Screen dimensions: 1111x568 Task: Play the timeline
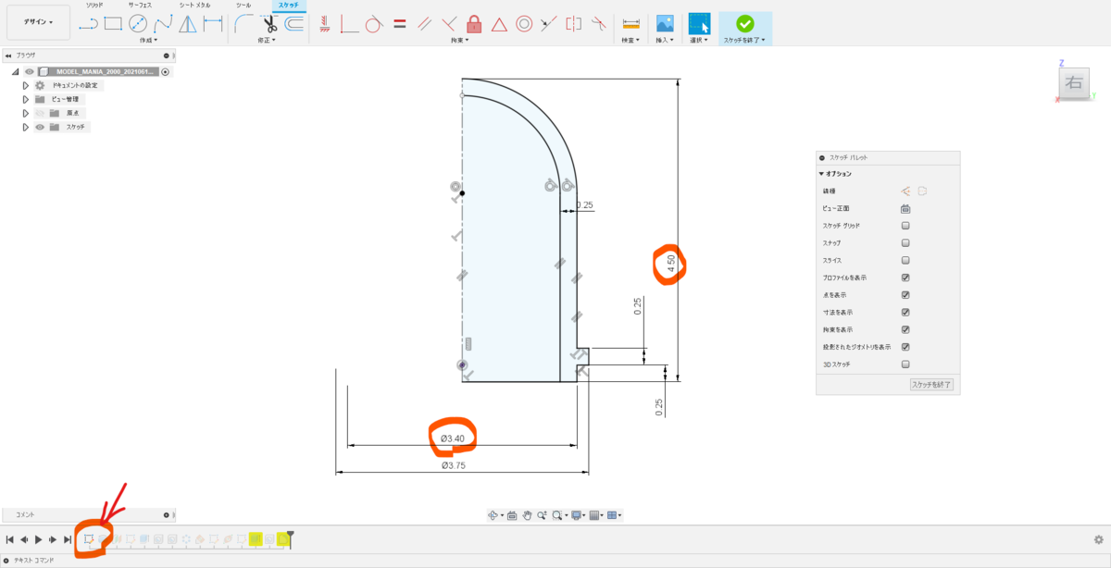point(38,539)
